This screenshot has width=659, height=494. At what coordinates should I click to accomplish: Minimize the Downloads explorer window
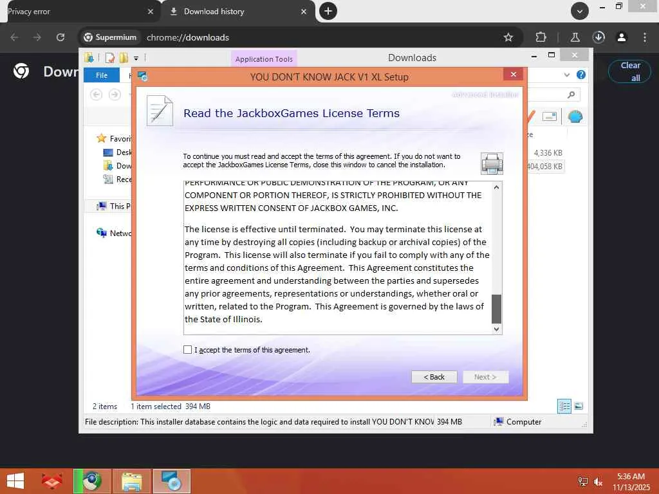(534, 55)
